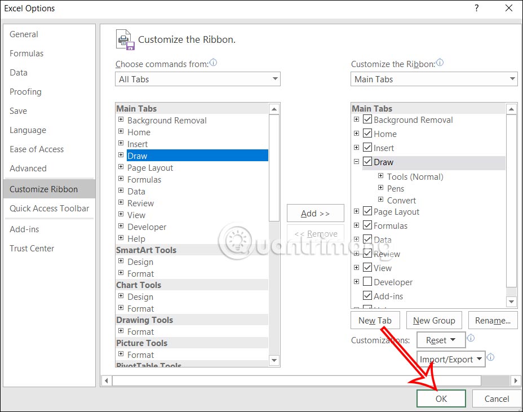Expand Home in the left commands list
The height and width of the screenshot is (412, 523).
[121, 131]
